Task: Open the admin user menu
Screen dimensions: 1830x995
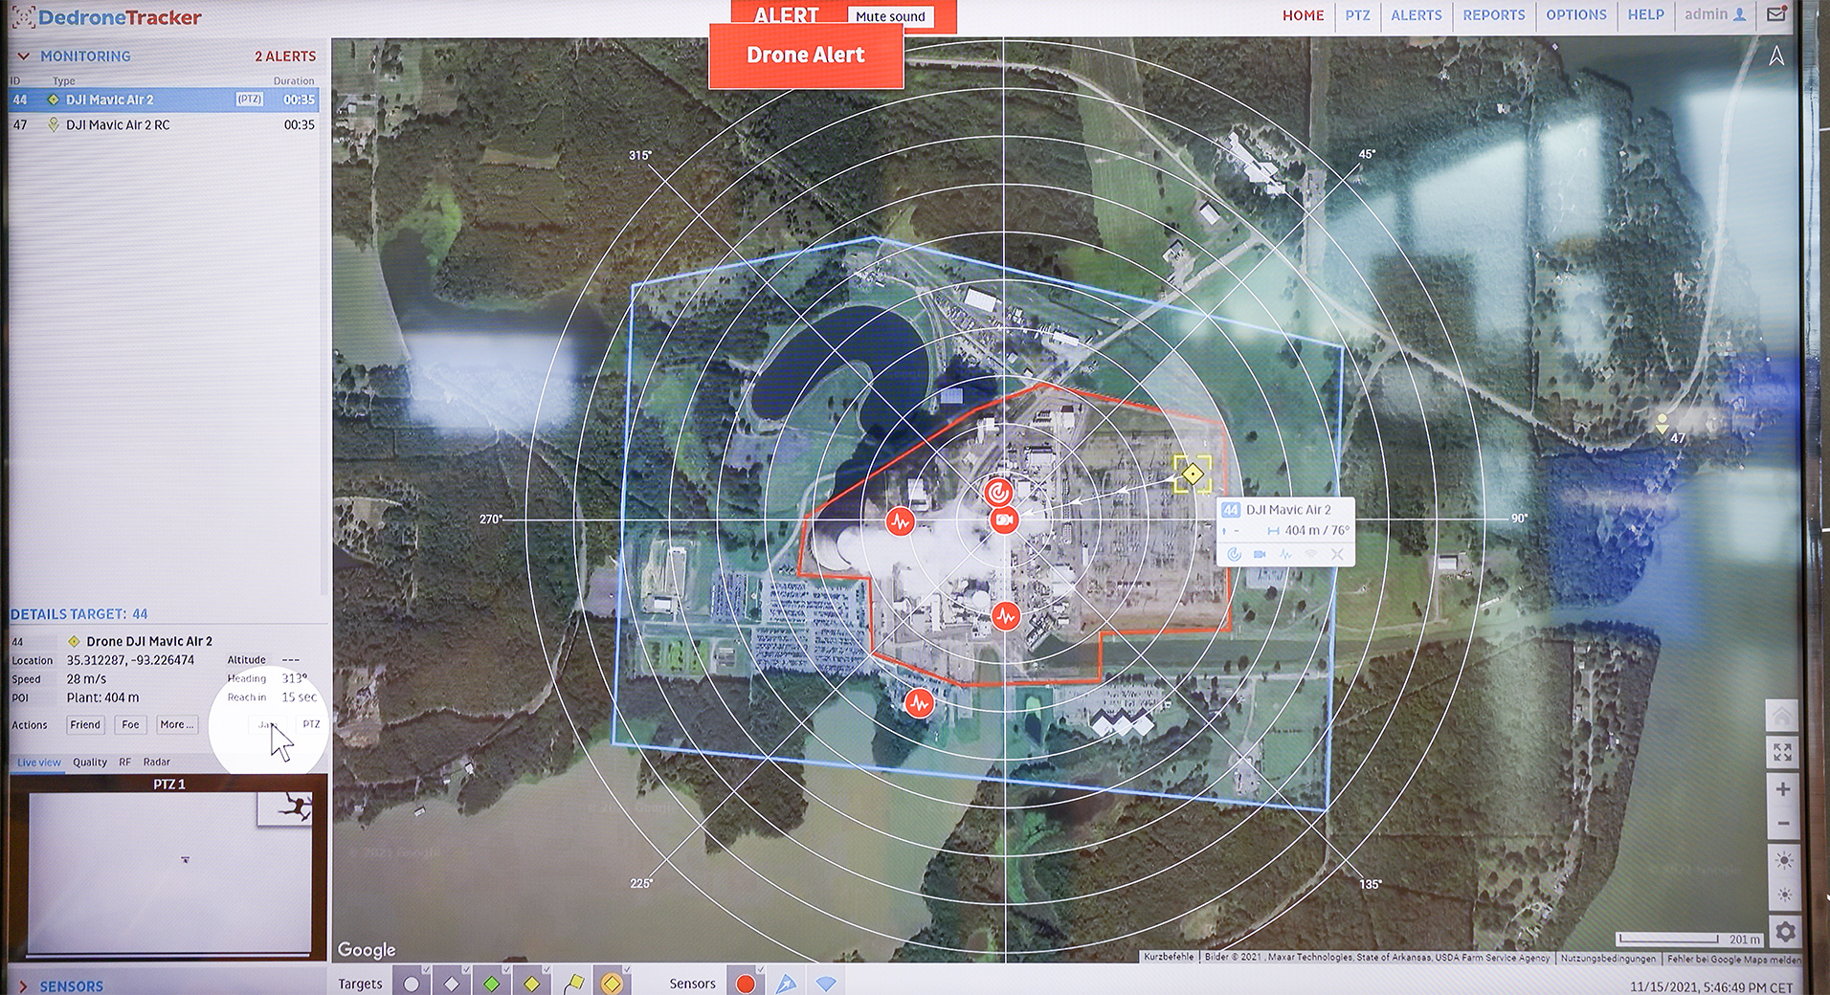Action: (1714, 14)
